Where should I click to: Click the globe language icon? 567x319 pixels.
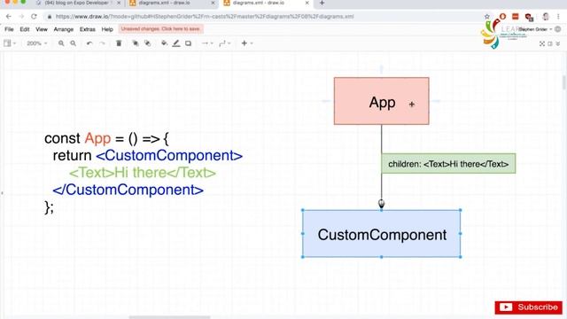click(x=558, y=29)
